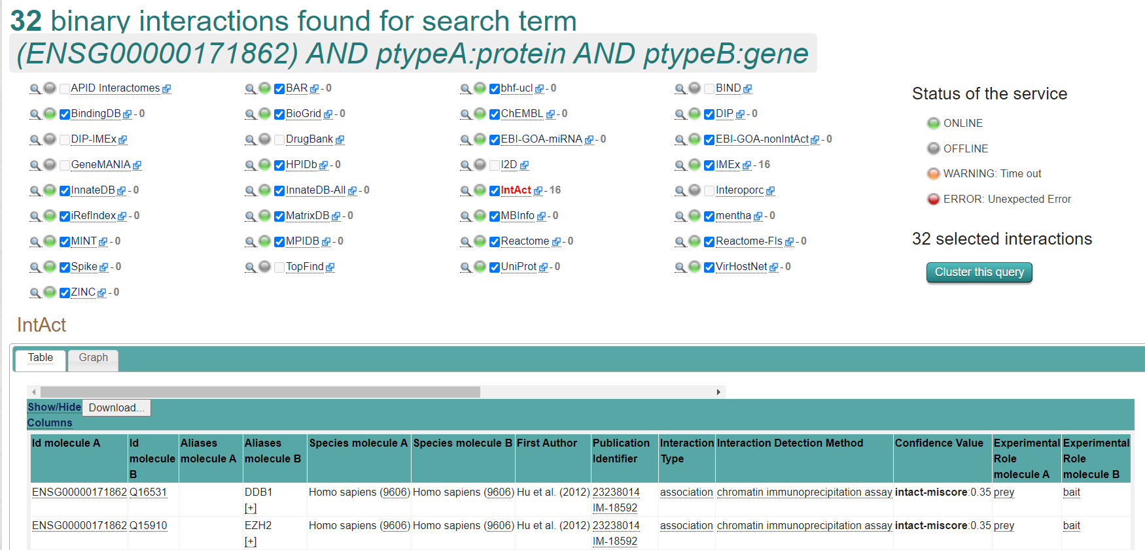Click the external link icon next to IntAct

pos(538,191)
